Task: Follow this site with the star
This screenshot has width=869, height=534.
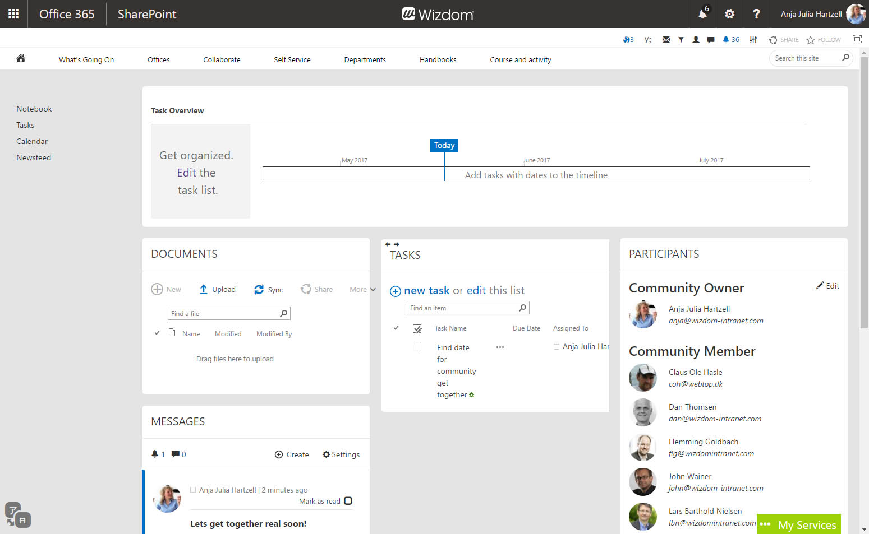Action: [x=824, y=40]
